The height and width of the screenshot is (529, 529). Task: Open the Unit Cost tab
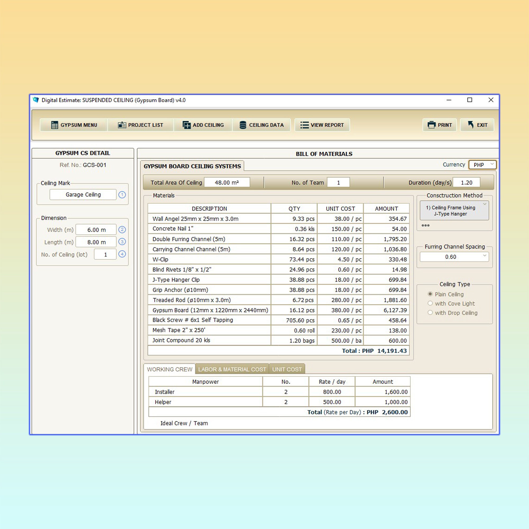287,369
